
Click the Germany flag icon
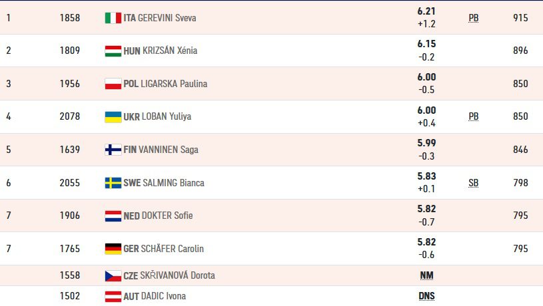tap(113, 249)
